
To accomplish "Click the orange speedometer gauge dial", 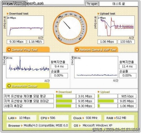I will coord(70,28).
